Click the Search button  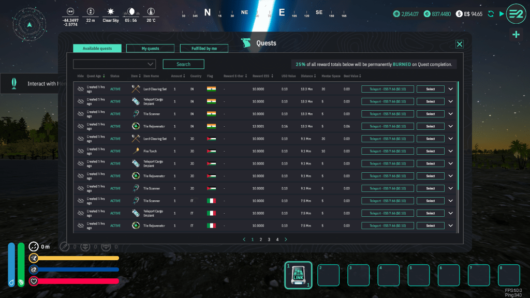pos(184,64)
